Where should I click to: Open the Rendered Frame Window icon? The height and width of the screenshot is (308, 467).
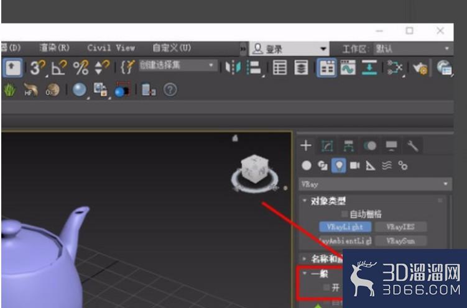point(445,68)
